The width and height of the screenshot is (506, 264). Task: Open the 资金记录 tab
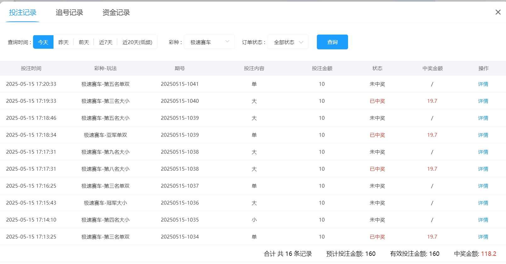pyautogui.click(x=116, y=13)
